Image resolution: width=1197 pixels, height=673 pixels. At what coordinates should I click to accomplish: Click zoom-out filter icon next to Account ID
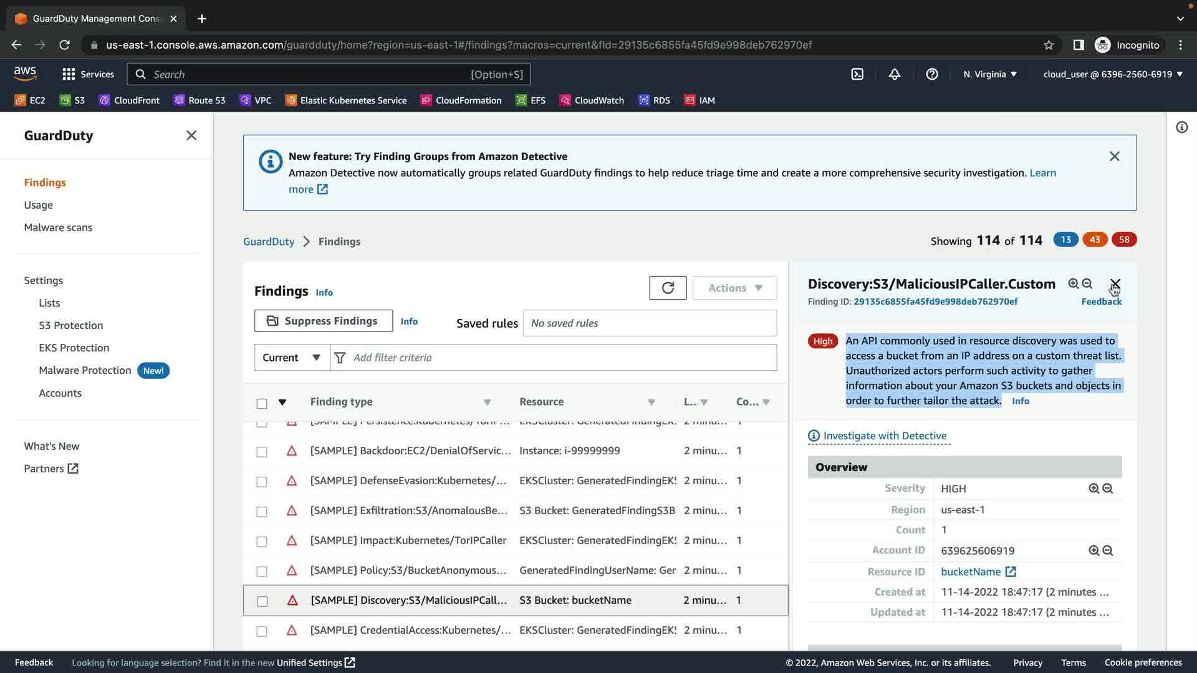(x=1108, y=551)
